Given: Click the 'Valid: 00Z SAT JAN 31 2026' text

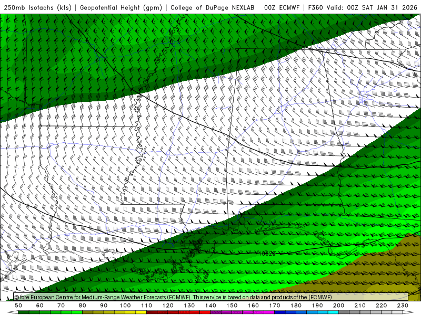Looking at the screenshot, I should (372, 8).
